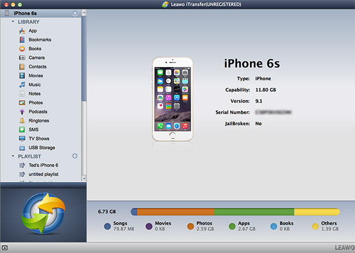Open the untitled playlist entry
Image resolution: width=355 pixels, height=253 pixels.
(x=43, y=174)
